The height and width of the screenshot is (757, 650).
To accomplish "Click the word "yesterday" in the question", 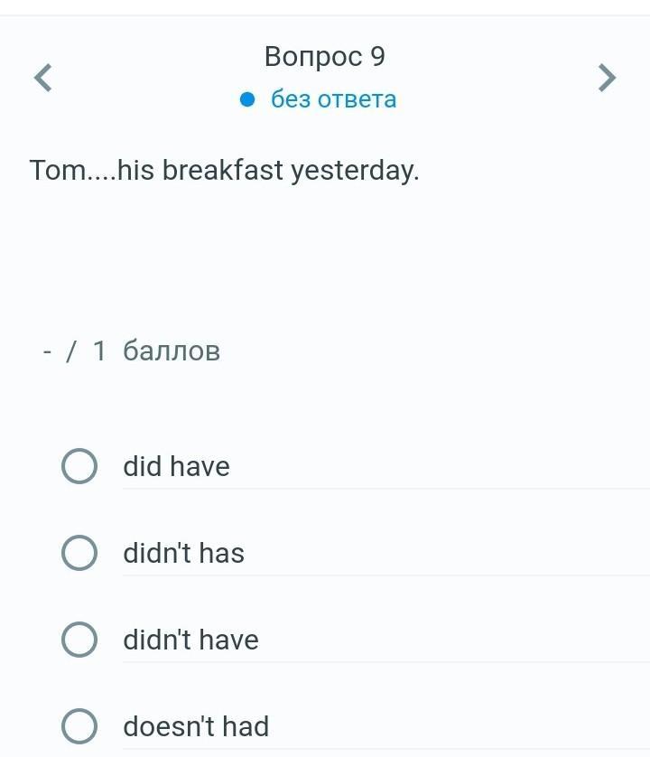I will [x=354, y=171].
